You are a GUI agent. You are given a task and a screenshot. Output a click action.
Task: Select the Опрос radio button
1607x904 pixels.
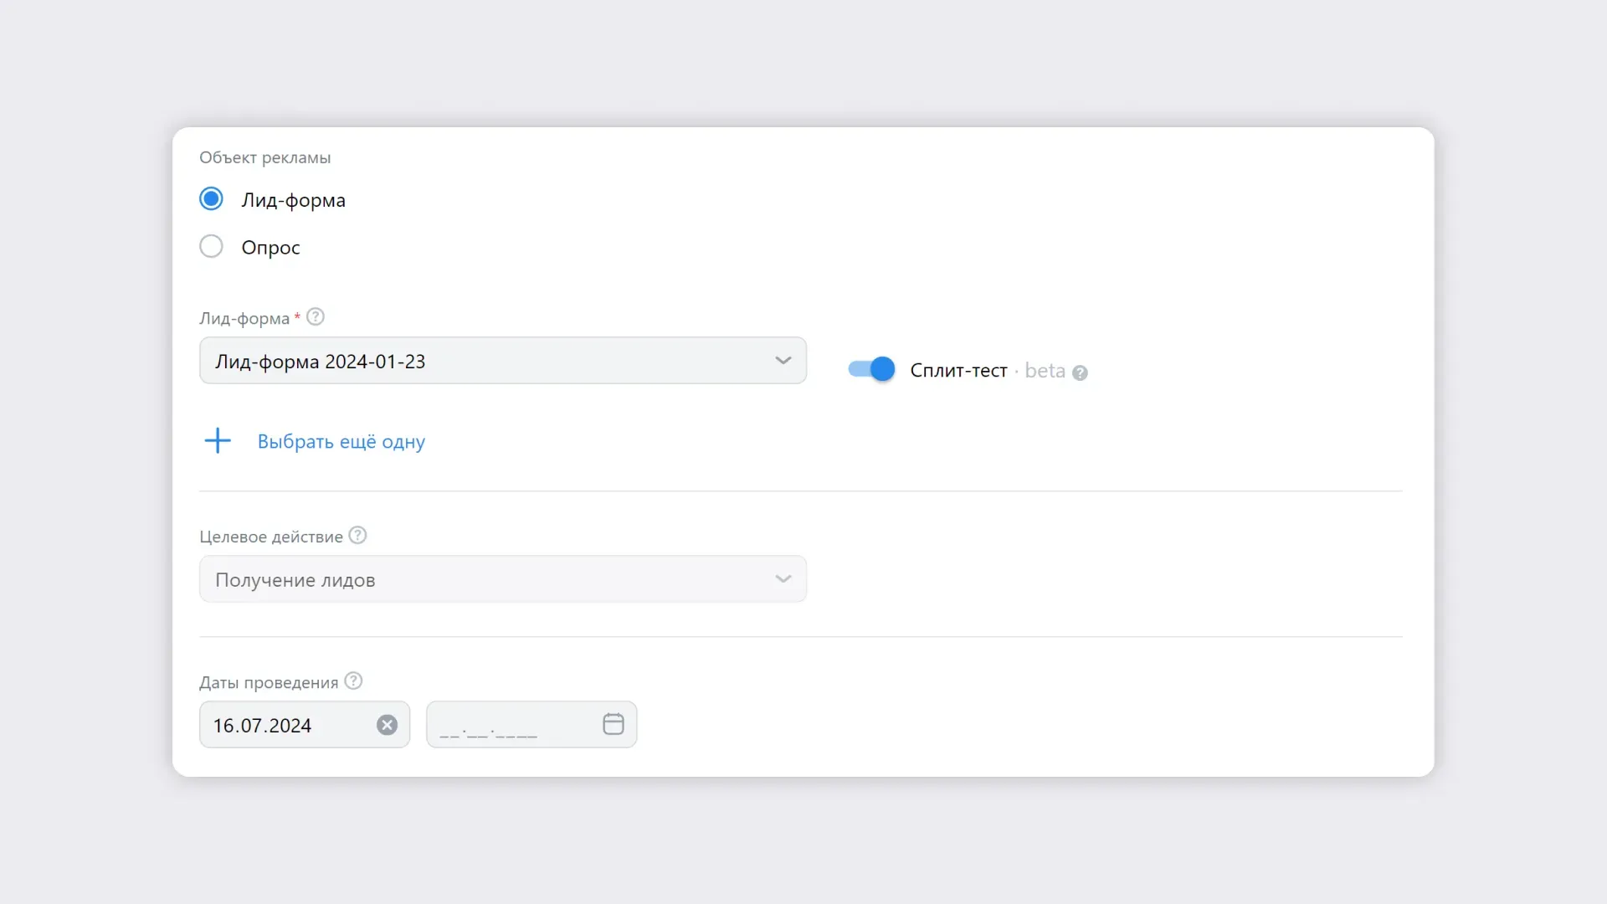[x=211, y=247]
